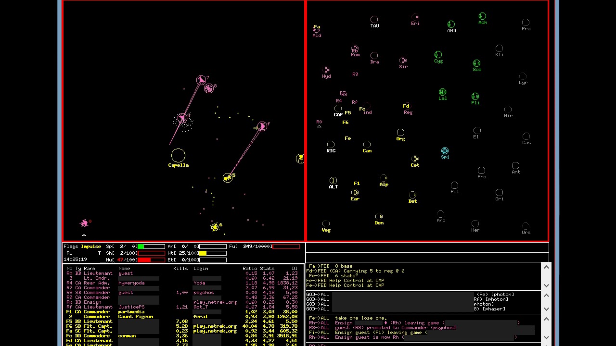The height and width of the screenshot is (346, 616).
Task: Select the Sir planet on galactic map
Action: (403, 61)
